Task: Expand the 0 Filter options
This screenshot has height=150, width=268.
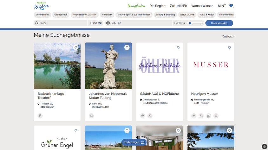Action: point(96,23)
